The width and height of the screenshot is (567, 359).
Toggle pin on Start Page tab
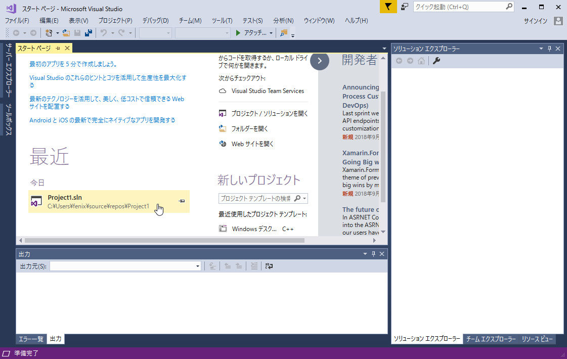tap(58, 48)
